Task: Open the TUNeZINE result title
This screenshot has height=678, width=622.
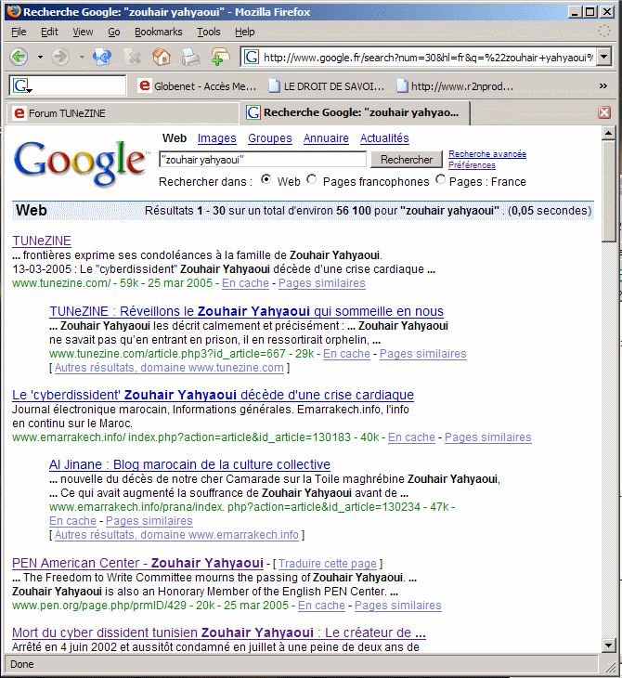Action: 42,241
